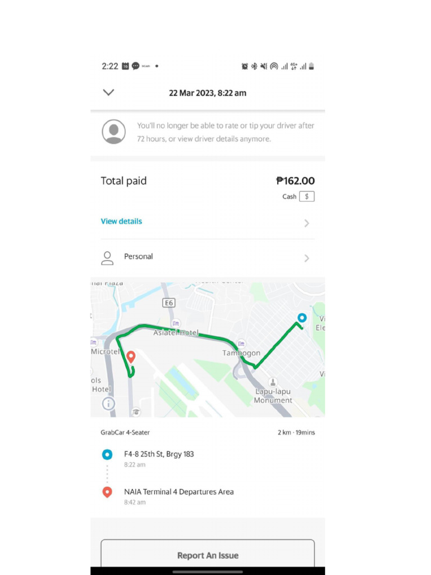This screenshot has height=575, width=431.
Task: Open Personal tag chevron arrow
Action: pos(306,258)
